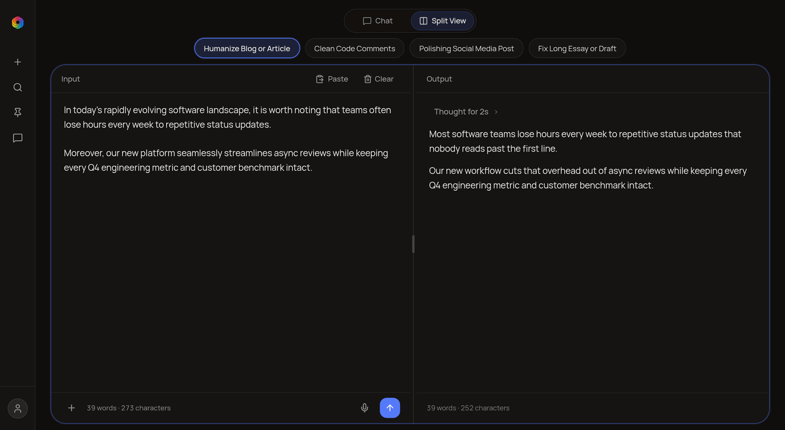
Task: Click "39 words · 252 characters" output count
Action: tap(468, 408)
